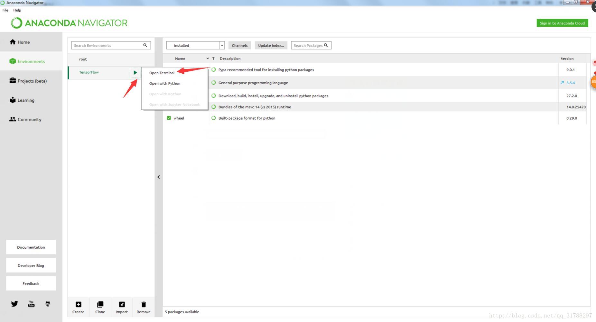Click the status circle for the Download, build, install row
The width and height of the screenshot is (596, 322).
pyautogui.click(x=213, y=96)
